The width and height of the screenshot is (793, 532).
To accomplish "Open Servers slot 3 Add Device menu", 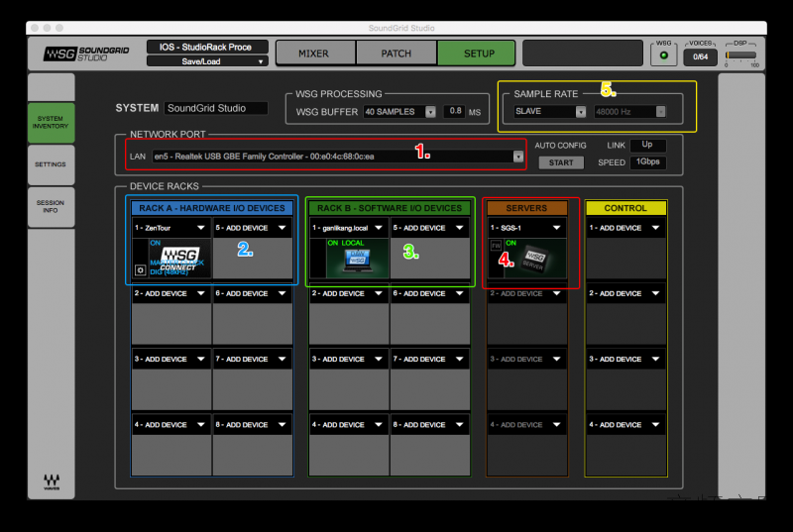I will pyautogui.click(x=526, y=360).
